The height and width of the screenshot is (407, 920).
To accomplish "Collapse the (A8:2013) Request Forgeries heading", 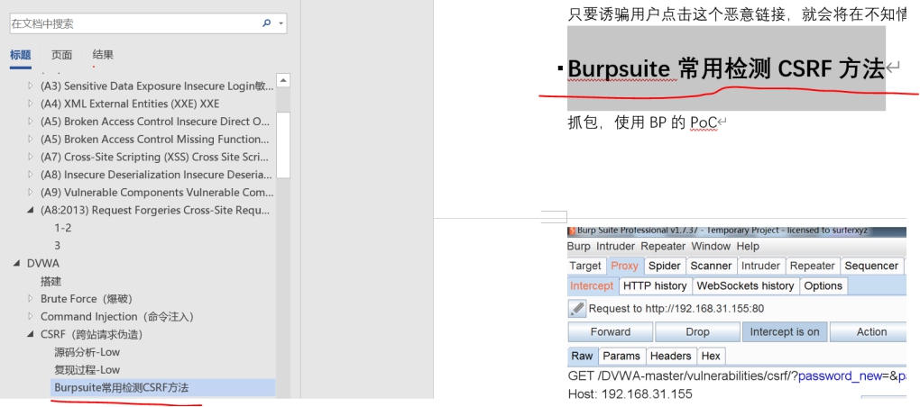I will (x=31, y=210).
